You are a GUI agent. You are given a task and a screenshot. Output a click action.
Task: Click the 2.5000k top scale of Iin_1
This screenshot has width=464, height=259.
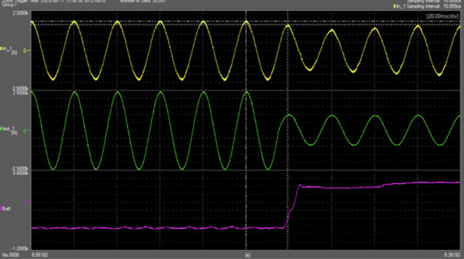(x=20, y=13)
